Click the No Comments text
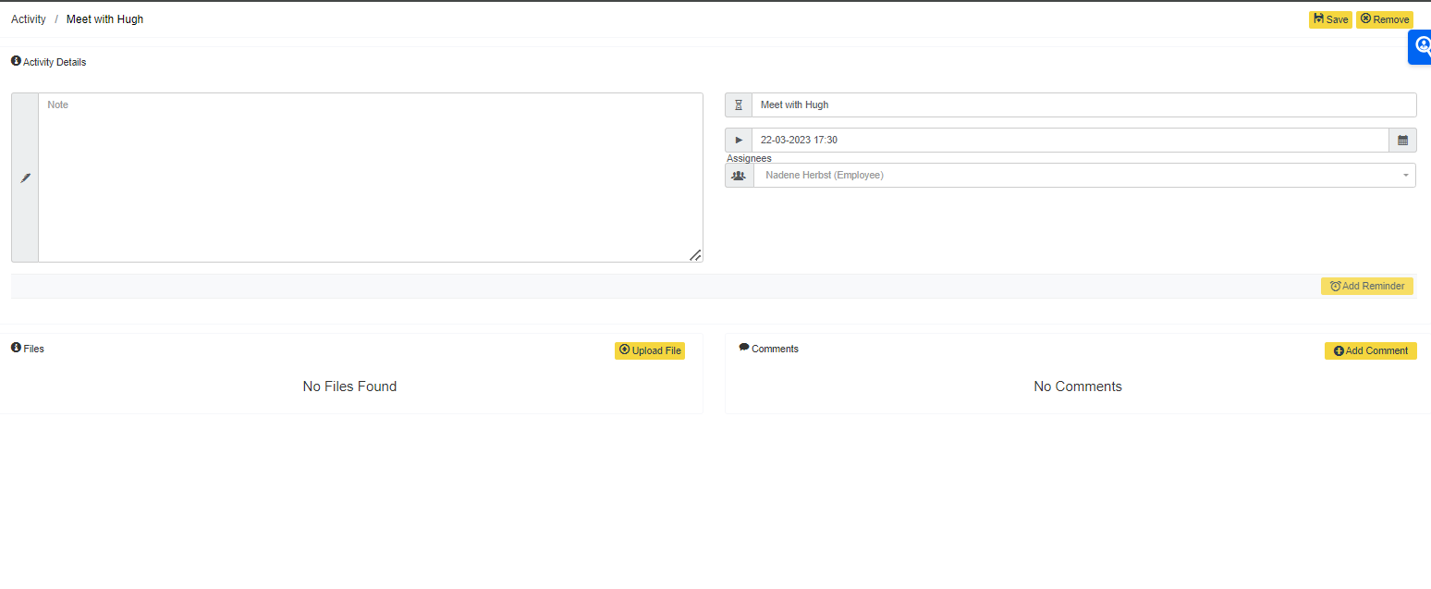This screenshot has width=1431, height=589. [1078, 387]
